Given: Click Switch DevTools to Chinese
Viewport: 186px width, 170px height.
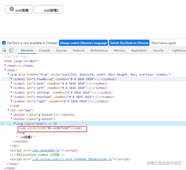Looking at the screenshot, I should [129, 43].
